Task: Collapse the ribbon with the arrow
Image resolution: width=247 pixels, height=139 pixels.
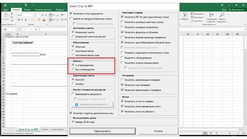Action: pos(245,25)
